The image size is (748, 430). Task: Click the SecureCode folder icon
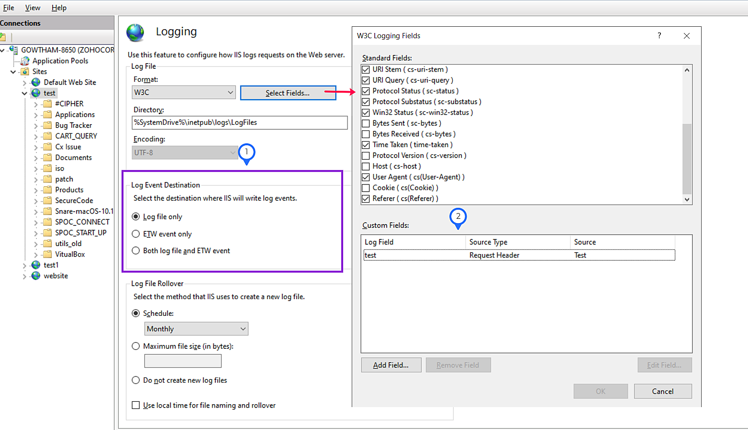[47, 201]
